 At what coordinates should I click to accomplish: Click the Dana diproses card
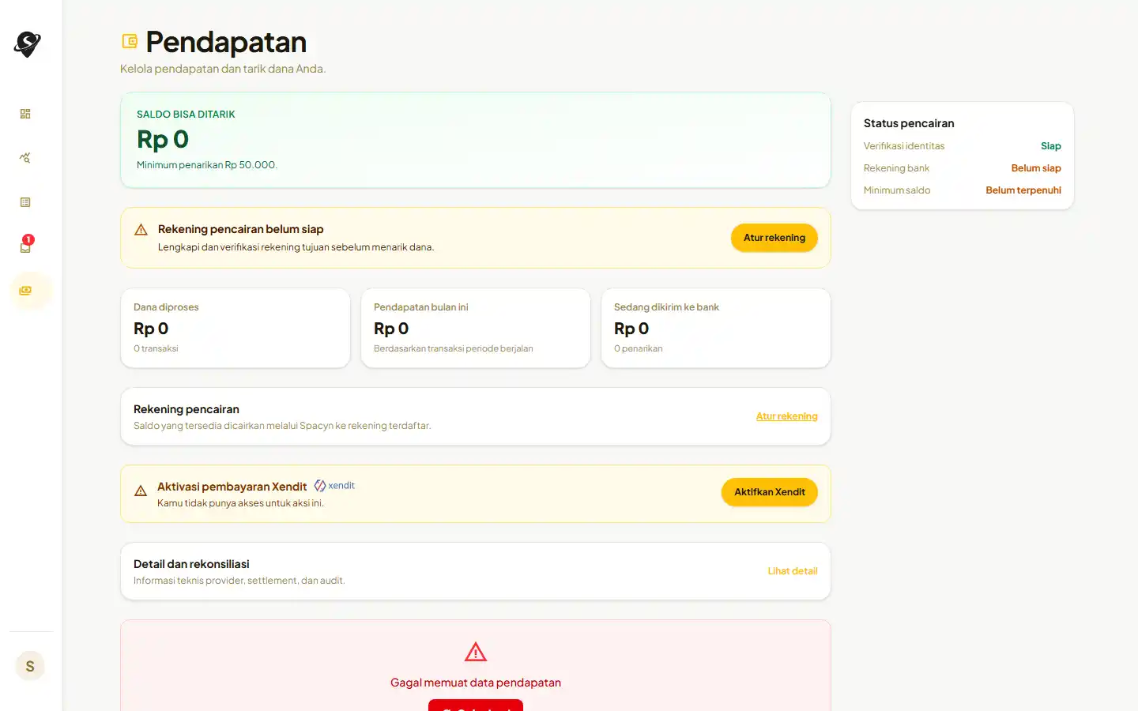point(236,328)
